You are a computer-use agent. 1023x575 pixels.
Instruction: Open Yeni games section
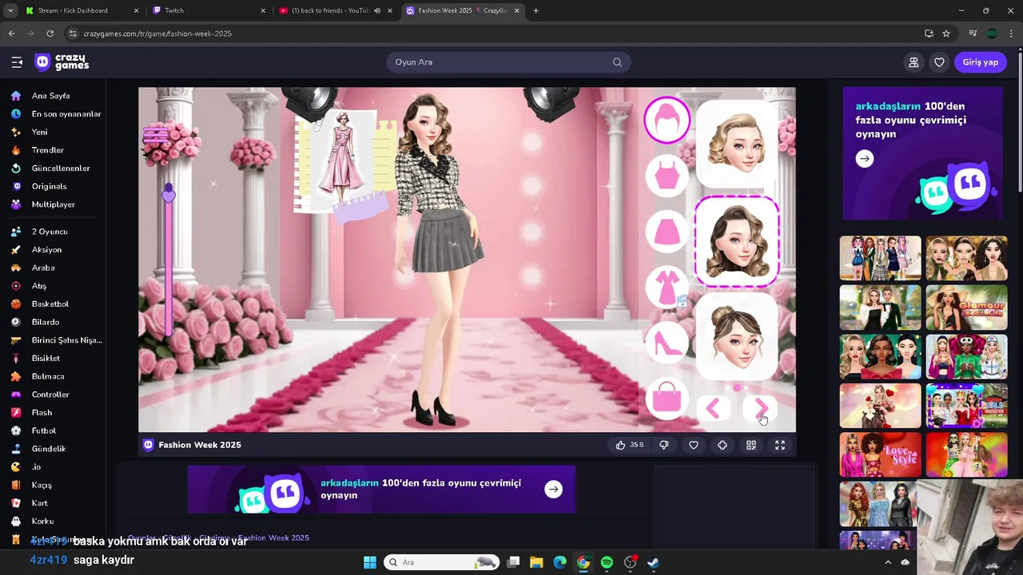pyautogui.click(x=53, y=132)
